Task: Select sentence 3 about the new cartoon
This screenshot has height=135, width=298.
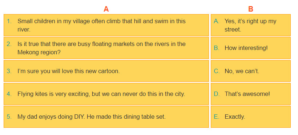Action: pos(106,71)
